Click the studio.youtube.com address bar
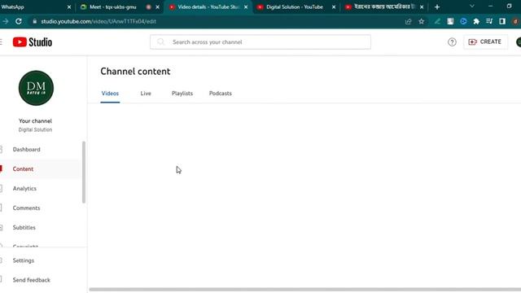The height and width of the screenshot is (293, 521). pos(99,21)
